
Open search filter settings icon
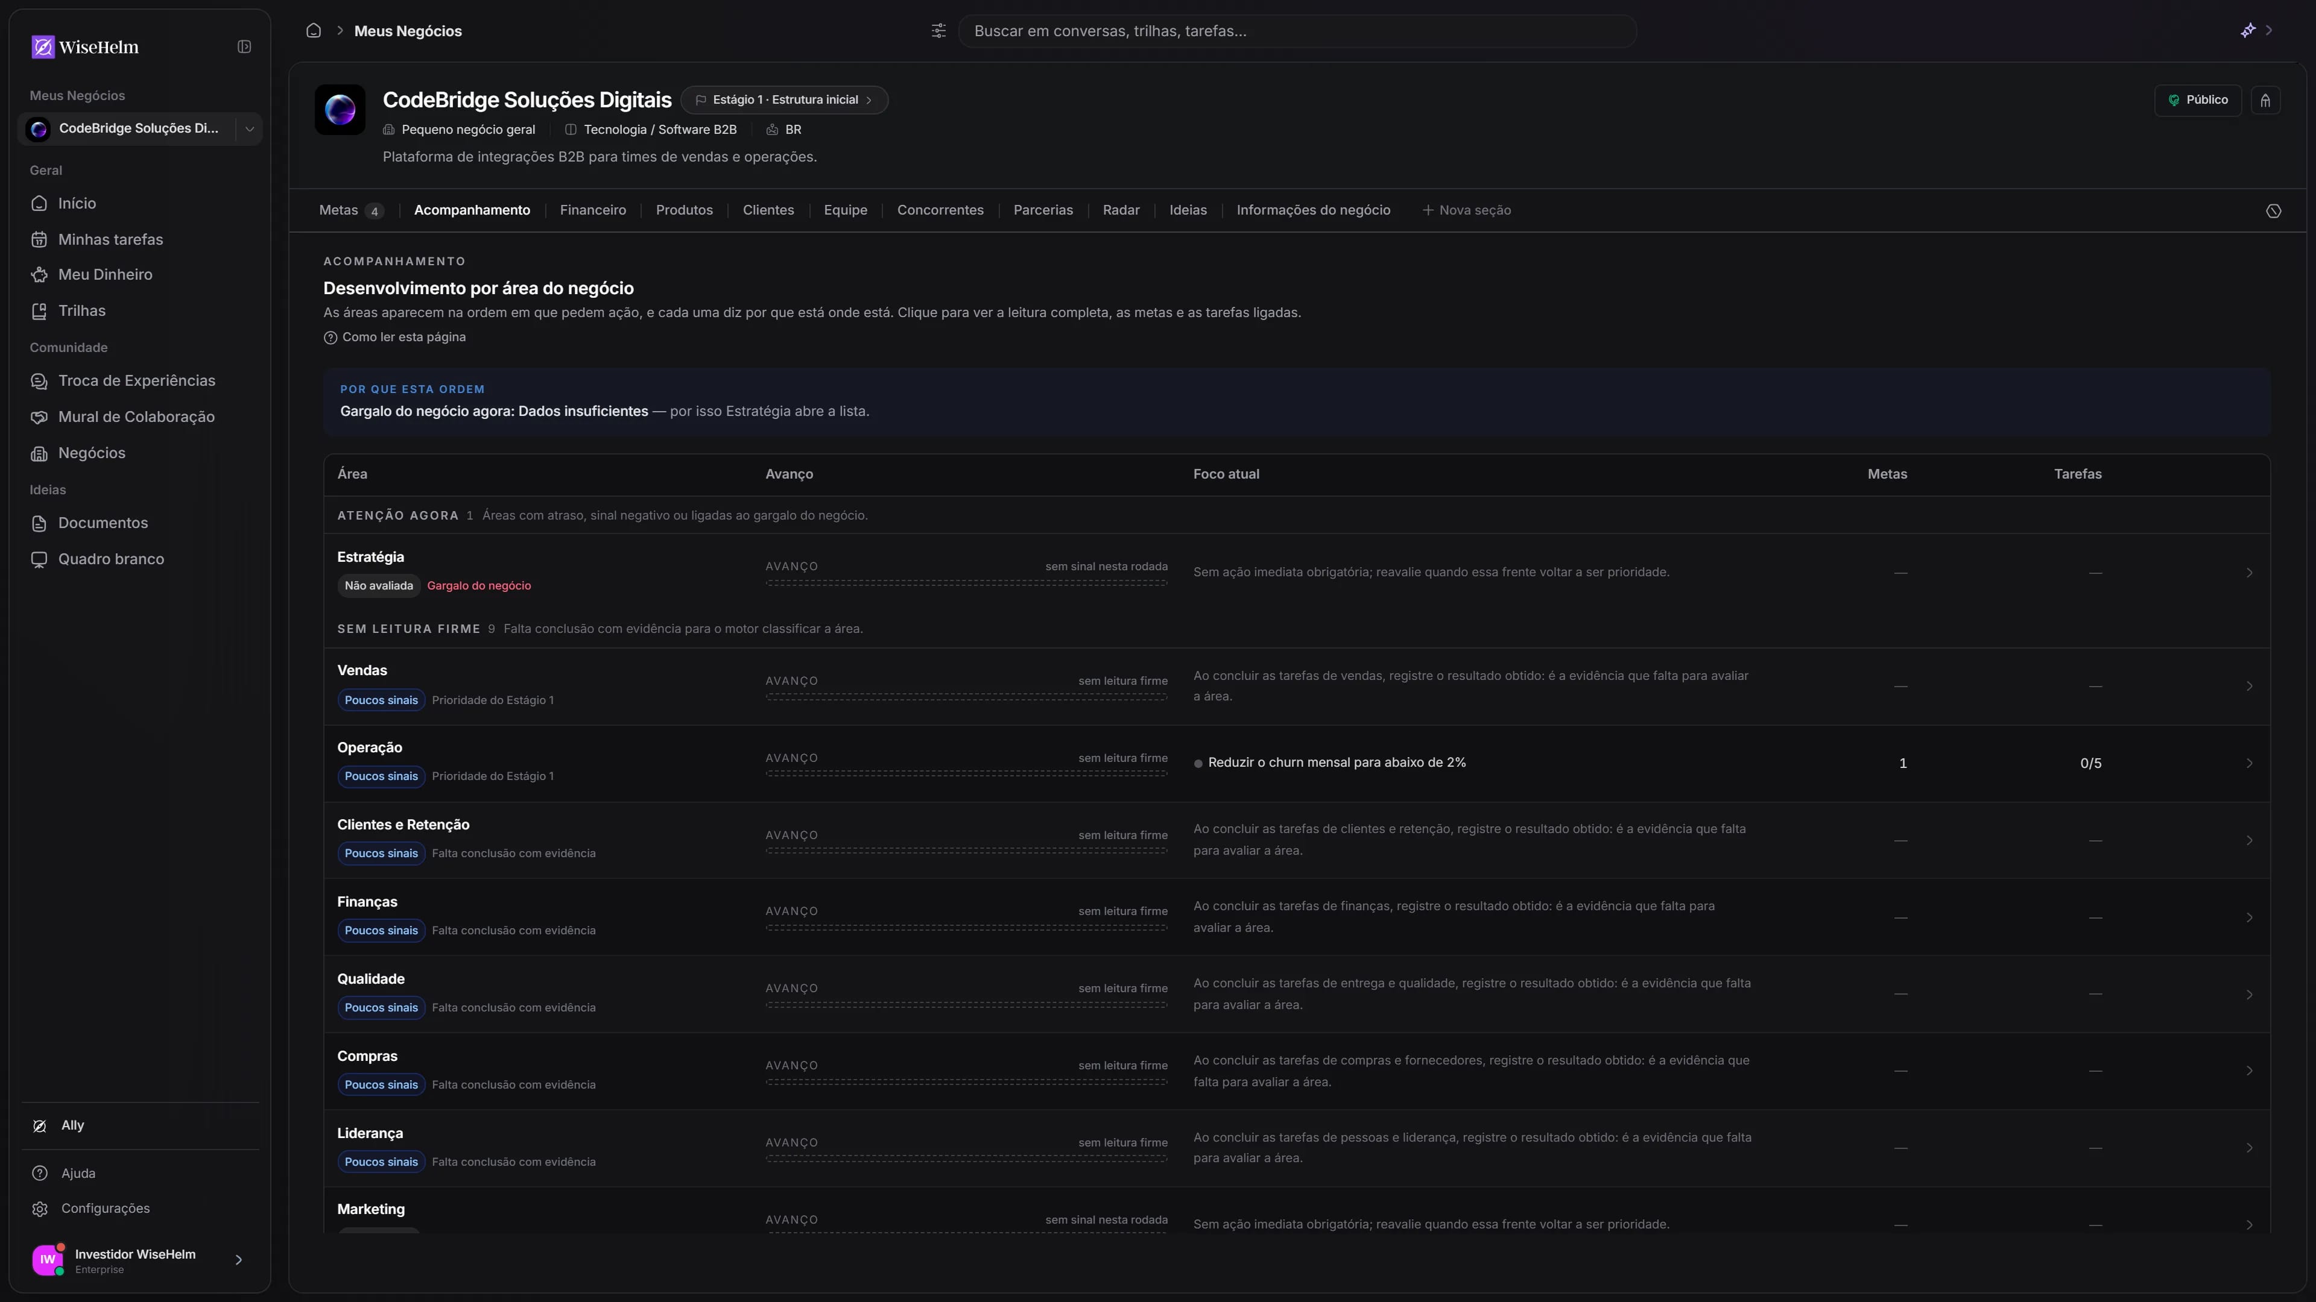938,31
